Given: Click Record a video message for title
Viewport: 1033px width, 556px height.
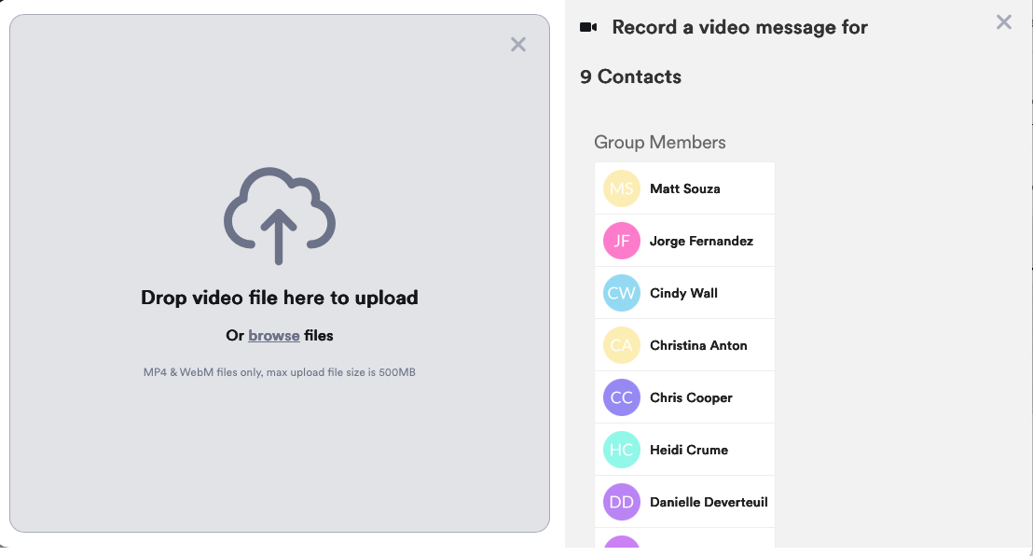Looking at the screenshot, I should pyautogui.click(x=740, y=27).
